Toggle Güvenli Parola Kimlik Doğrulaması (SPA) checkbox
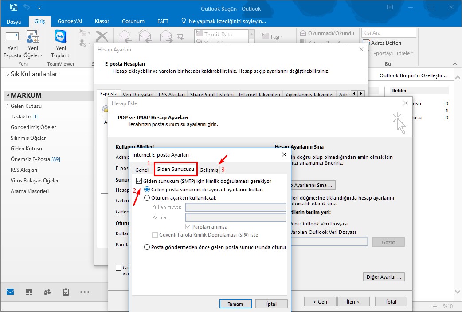 (x=155, y=235)
